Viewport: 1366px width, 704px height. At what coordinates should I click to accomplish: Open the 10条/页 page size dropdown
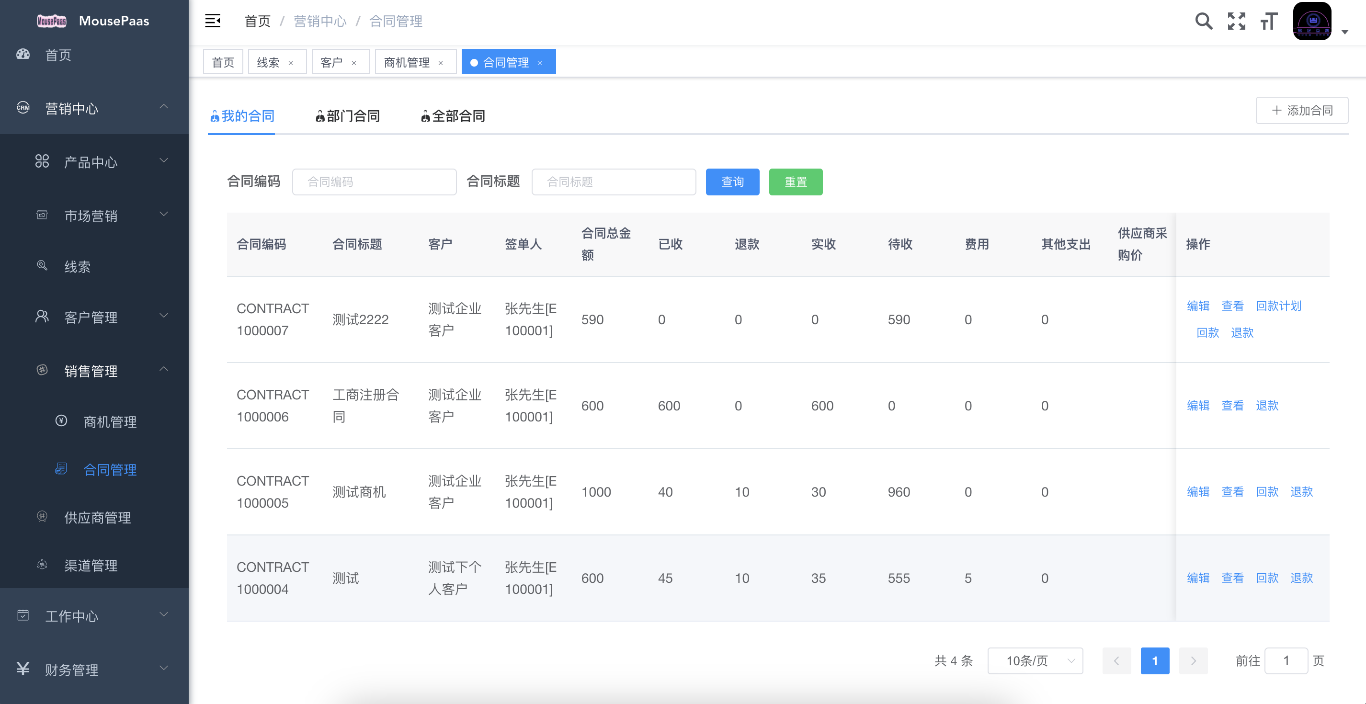click(x=1035, y=660)
